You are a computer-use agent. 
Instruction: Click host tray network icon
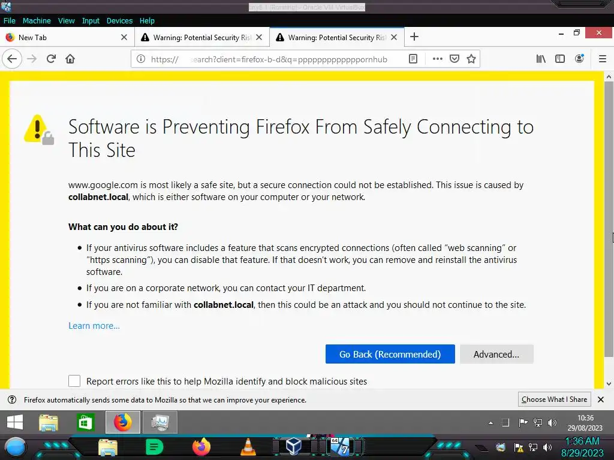(533, 447)
